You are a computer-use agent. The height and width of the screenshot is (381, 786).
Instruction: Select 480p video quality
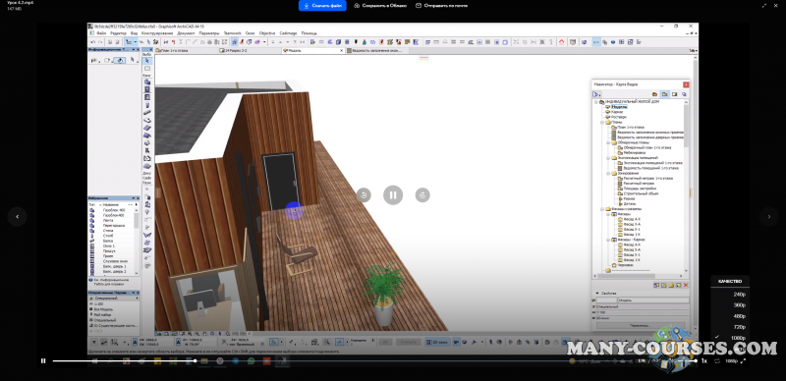pos(739,316)
